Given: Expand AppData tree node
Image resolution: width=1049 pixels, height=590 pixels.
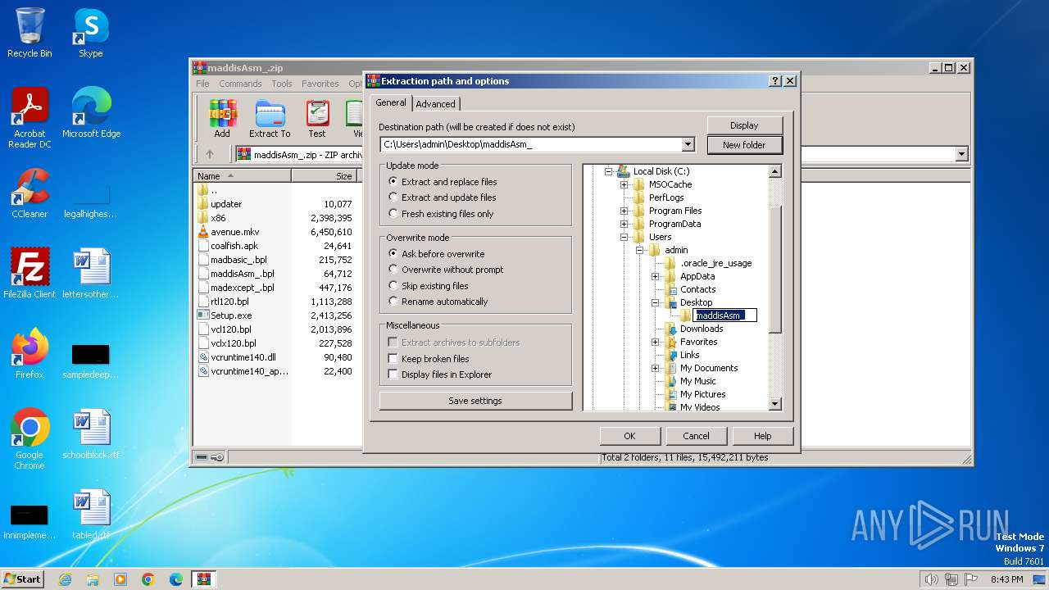Looking at the screenshot, I should click(656, 276).
